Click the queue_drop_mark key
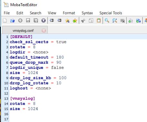 [x=29, y=62]
